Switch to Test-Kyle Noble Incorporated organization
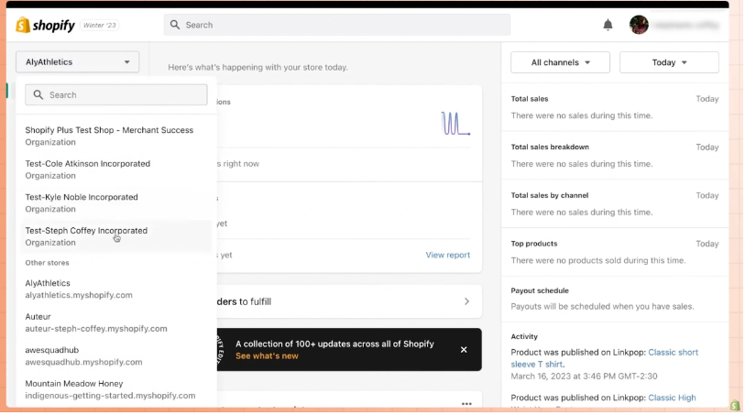This screenshot has height=415, width=745. pyautogui.click(x=82, y=202)
